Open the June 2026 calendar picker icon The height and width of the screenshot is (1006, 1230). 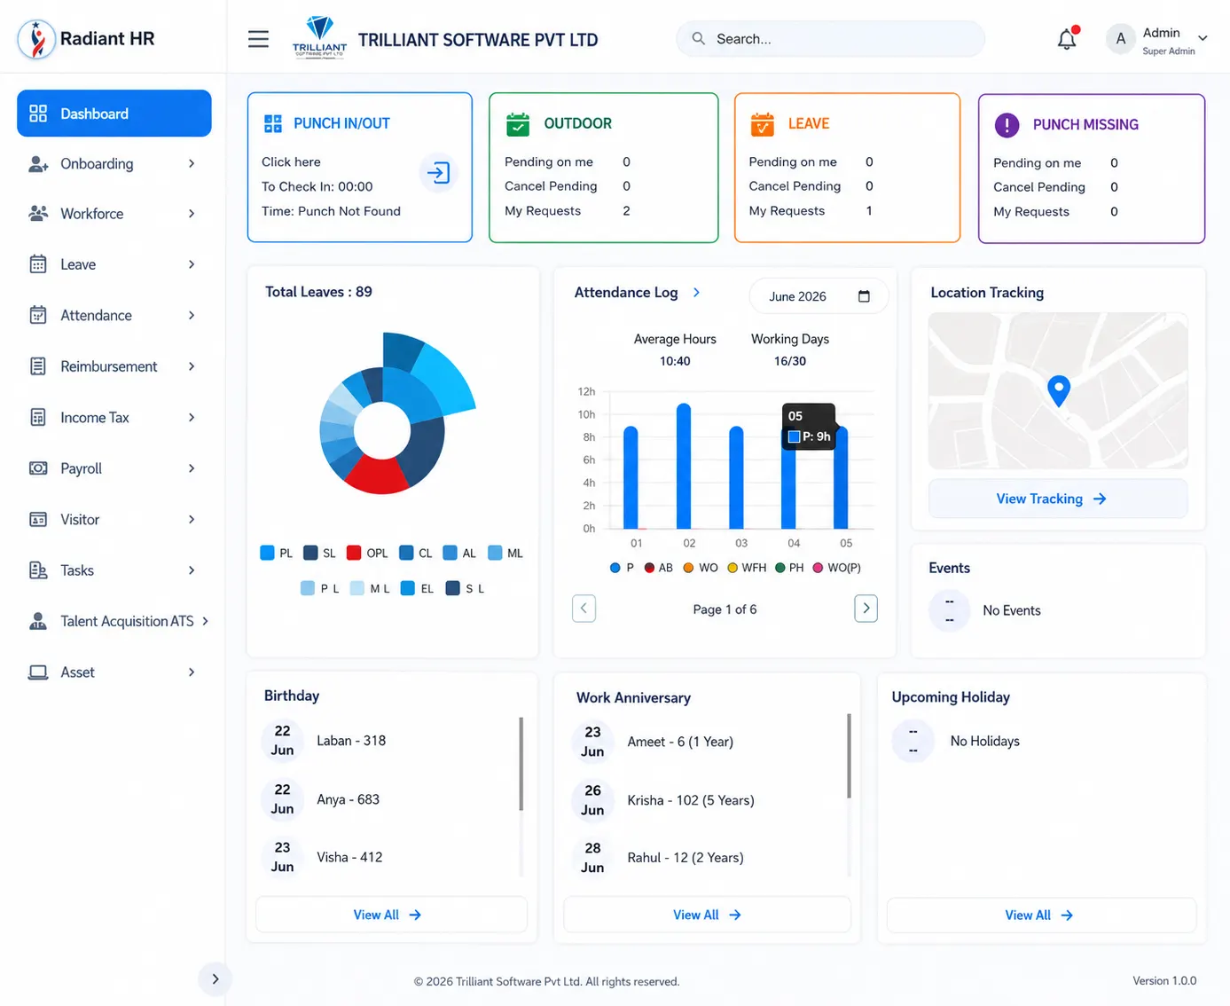(x=864, y=296)
